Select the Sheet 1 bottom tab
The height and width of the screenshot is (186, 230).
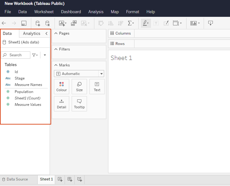(x=46, y=179)
